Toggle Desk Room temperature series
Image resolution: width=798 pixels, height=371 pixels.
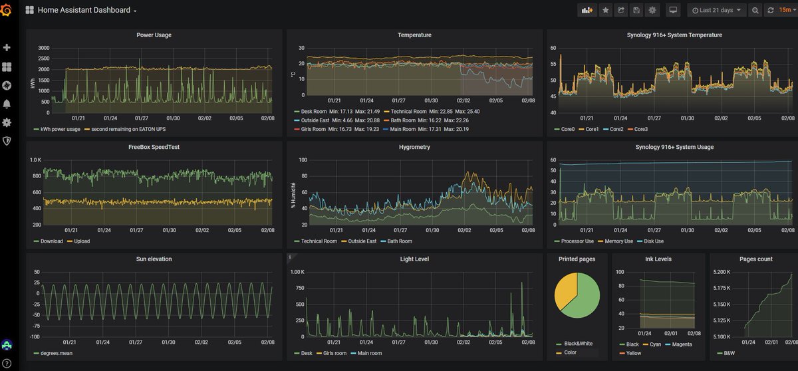click(315, 111)
